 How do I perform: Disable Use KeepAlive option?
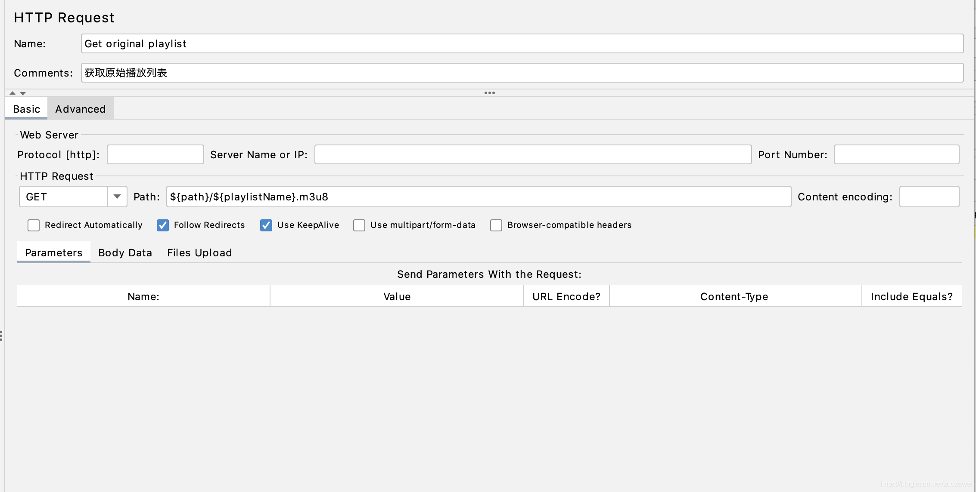click(x=266, y=225)
